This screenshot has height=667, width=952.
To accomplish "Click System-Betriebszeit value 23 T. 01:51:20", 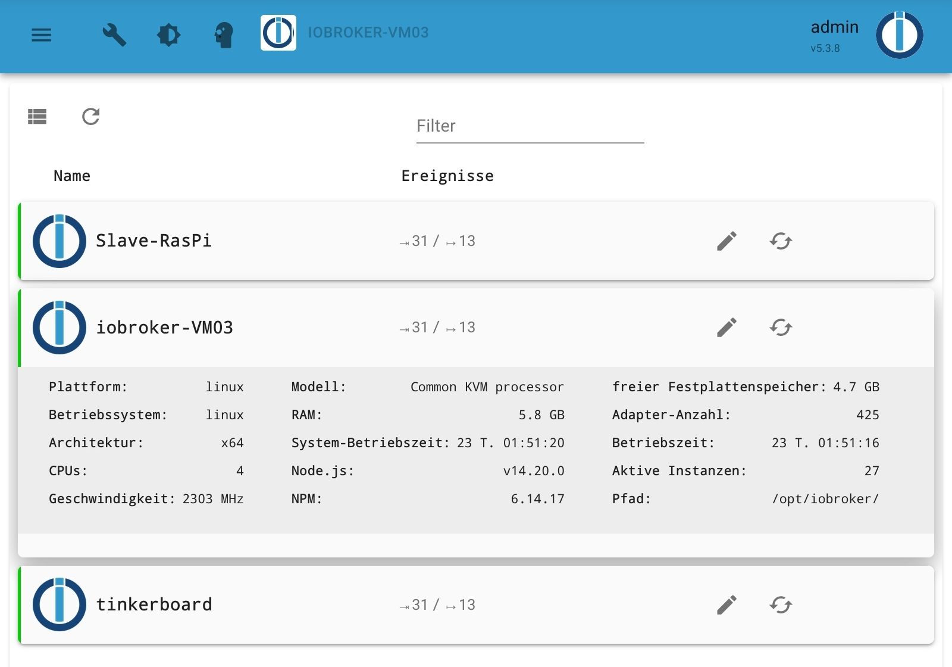I will [511, 443].
